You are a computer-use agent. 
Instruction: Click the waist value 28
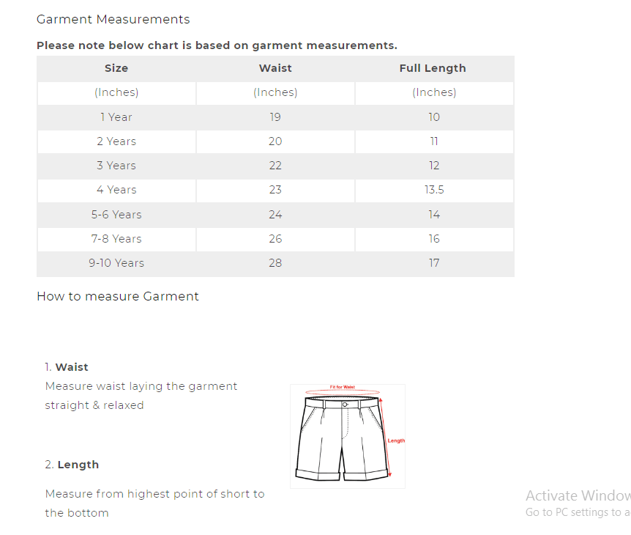click(275, 263)
